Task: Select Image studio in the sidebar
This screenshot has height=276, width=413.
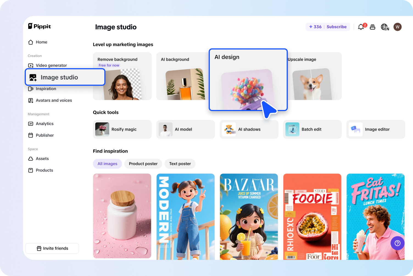Action: coord(59,77)
